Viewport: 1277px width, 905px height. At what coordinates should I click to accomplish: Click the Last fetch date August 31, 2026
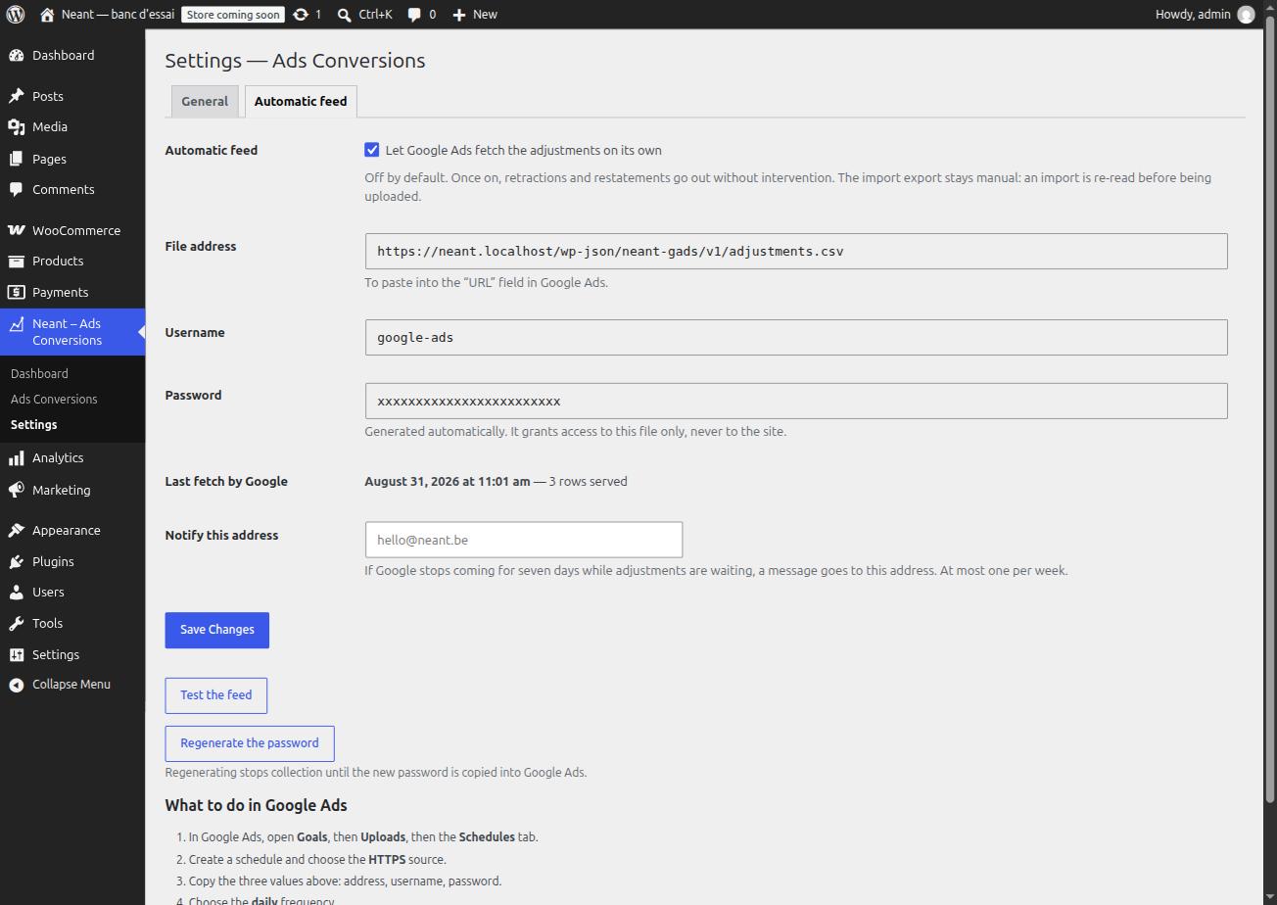click(x=448, y=482)
